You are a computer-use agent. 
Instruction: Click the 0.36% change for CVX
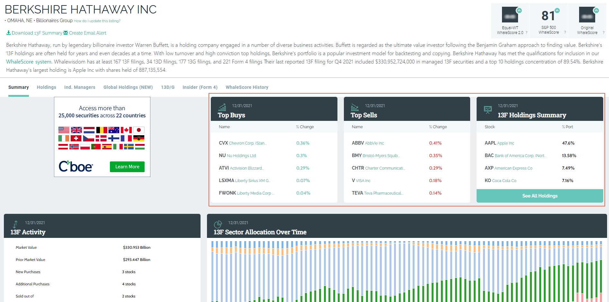303,143
